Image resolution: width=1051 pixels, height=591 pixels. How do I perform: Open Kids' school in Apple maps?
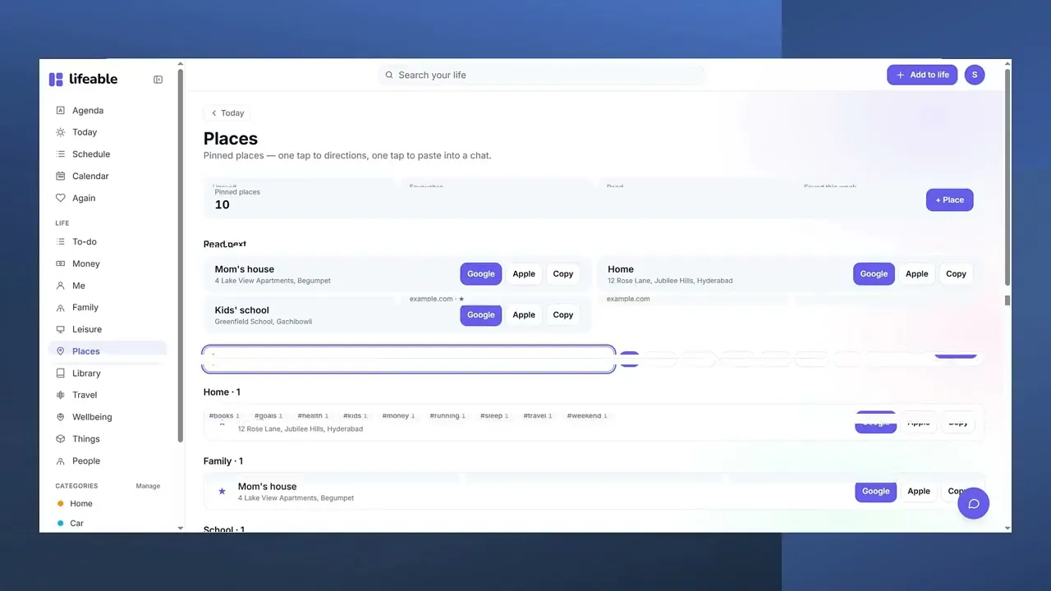(524, 315)
